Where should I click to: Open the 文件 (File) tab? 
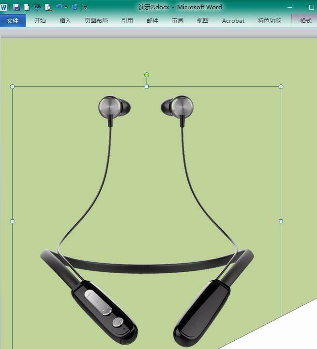point(13,21)
